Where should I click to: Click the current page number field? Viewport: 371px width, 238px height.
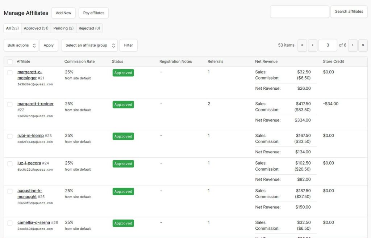(328, 45)
